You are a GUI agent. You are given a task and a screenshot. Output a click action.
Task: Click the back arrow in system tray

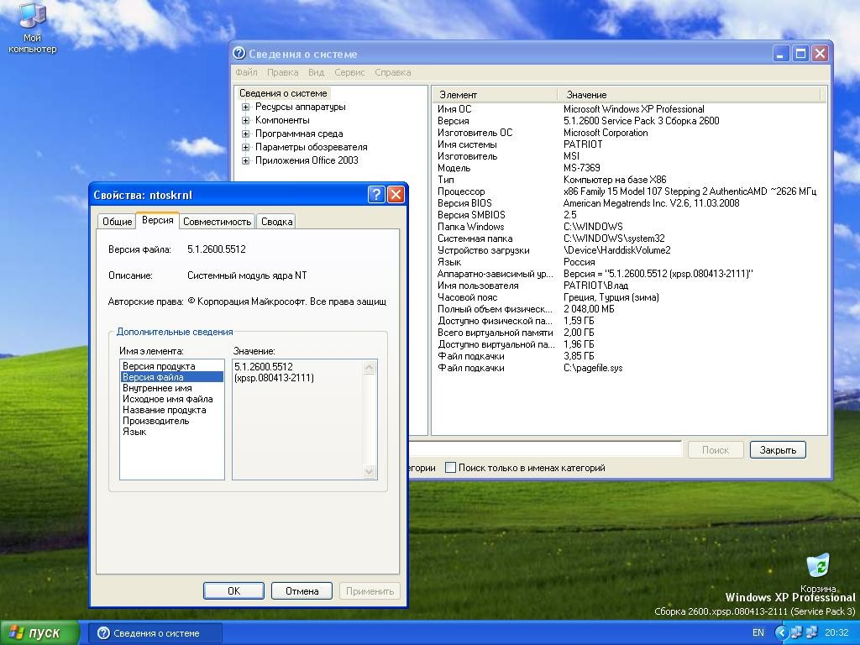coord(781,632)
